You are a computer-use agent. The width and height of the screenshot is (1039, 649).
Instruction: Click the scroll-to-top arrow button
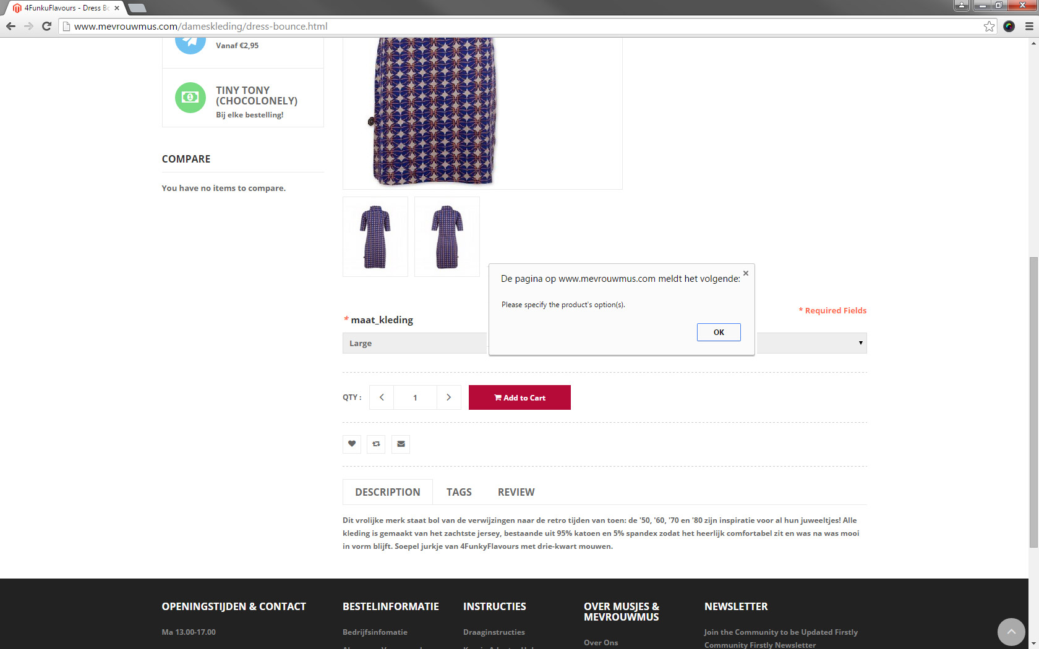tap(1011, 632)
